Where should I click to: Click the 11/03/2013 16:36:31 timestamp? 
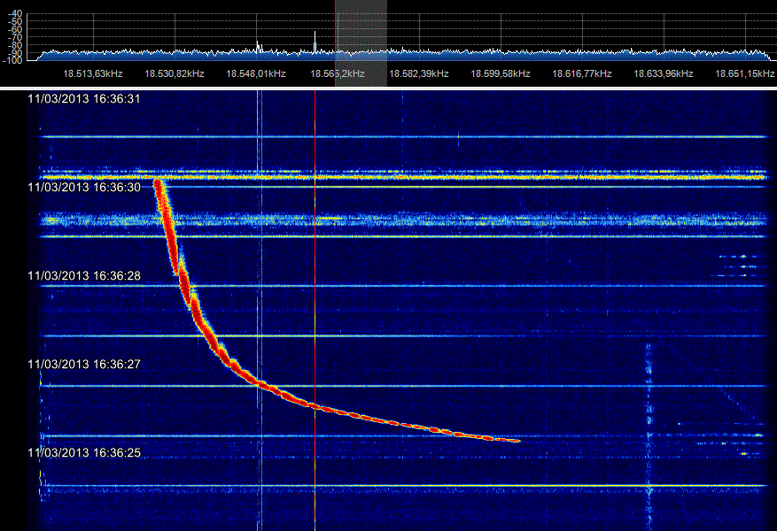coord(84,99)
